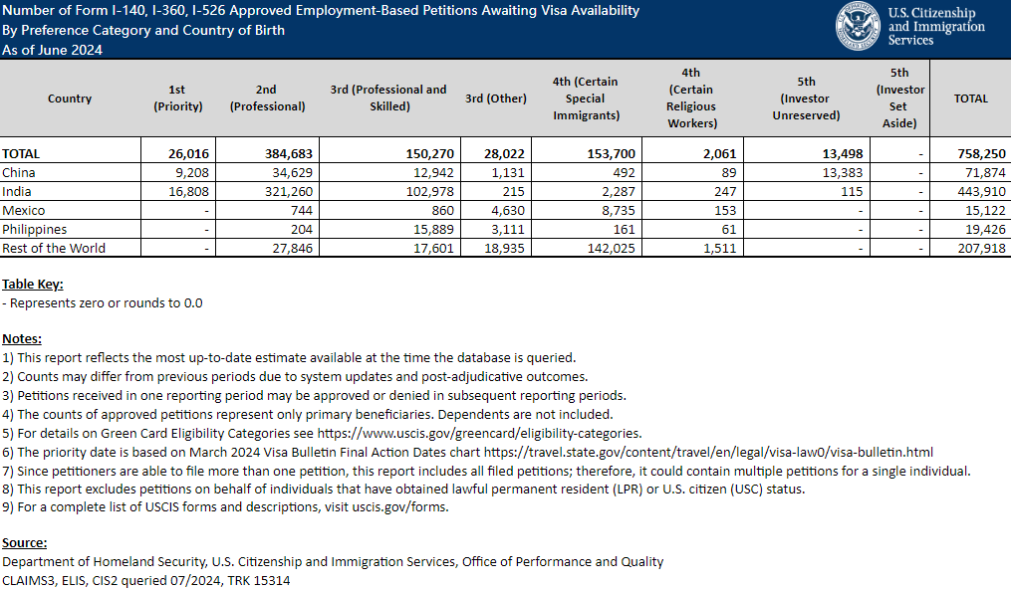Click the Rest of the World row label
The width and height of the screenshot is (1011, 591).
click(54, 248)
